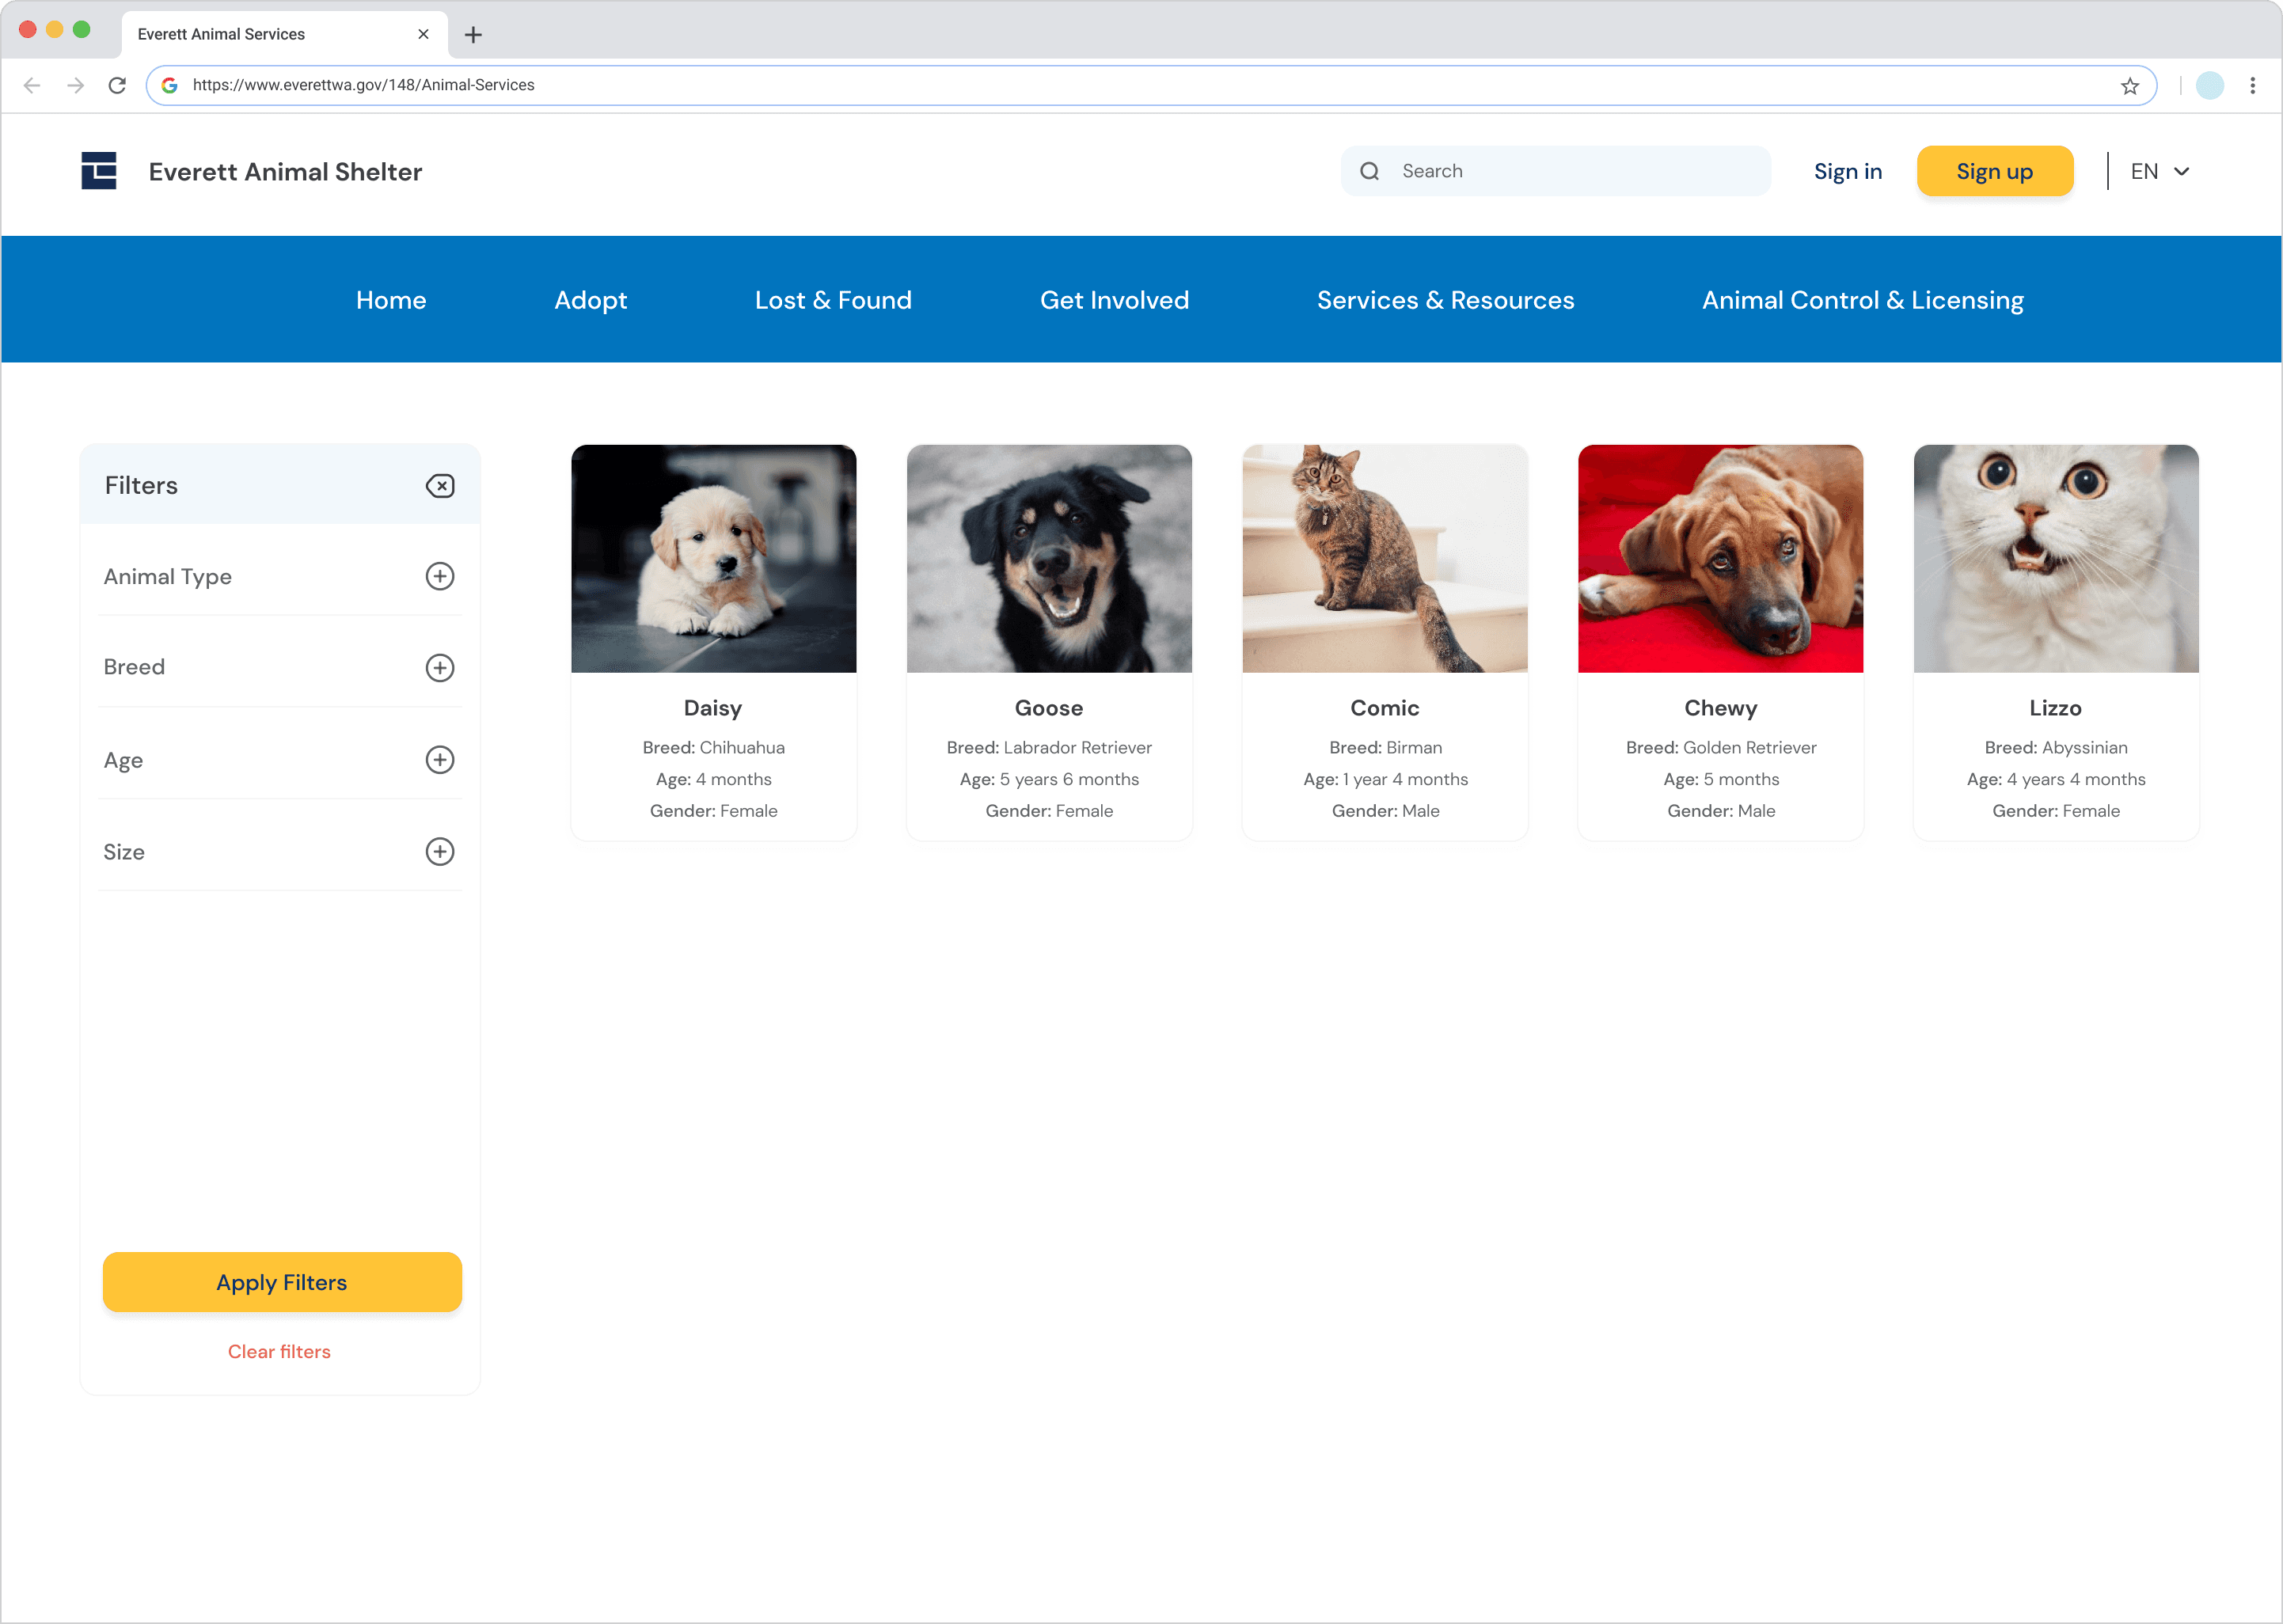This screenshot has height=1624, width=2283.
Task: Expand the Breed filter section
Action: point(440,668)
